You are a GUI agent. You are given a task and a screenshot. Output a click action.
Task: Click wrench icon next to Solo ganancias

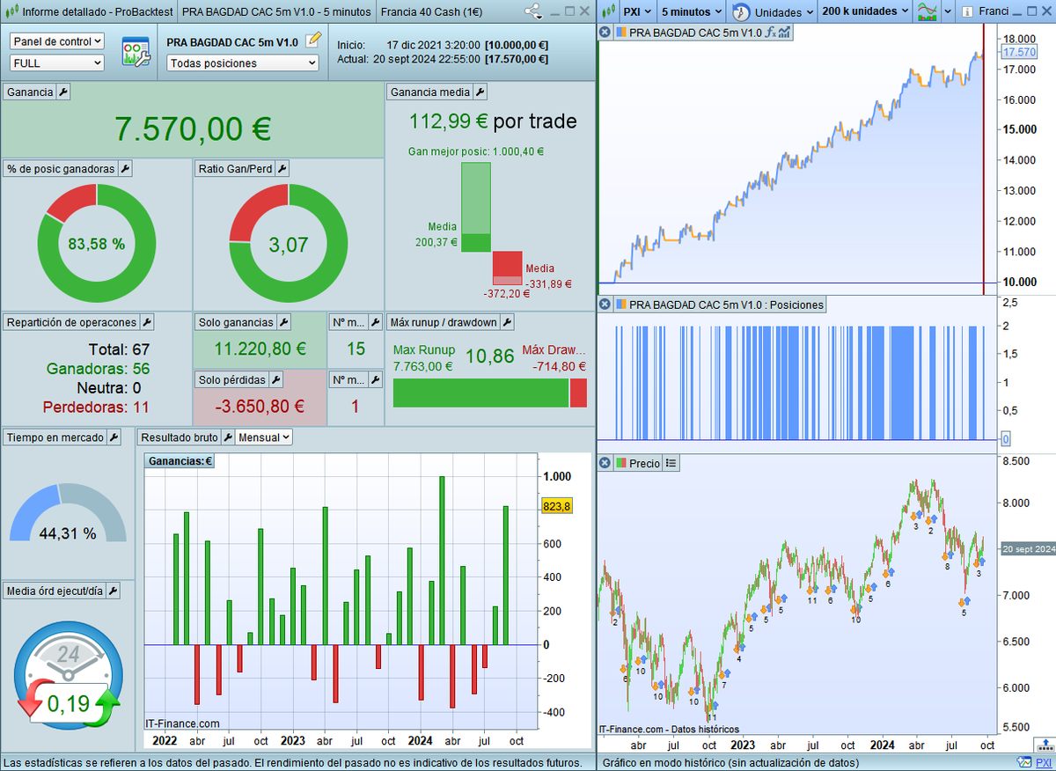[x=282, y=322]
